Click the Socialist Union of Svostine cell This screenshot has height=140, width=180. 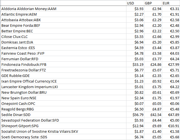coord(63,132)
